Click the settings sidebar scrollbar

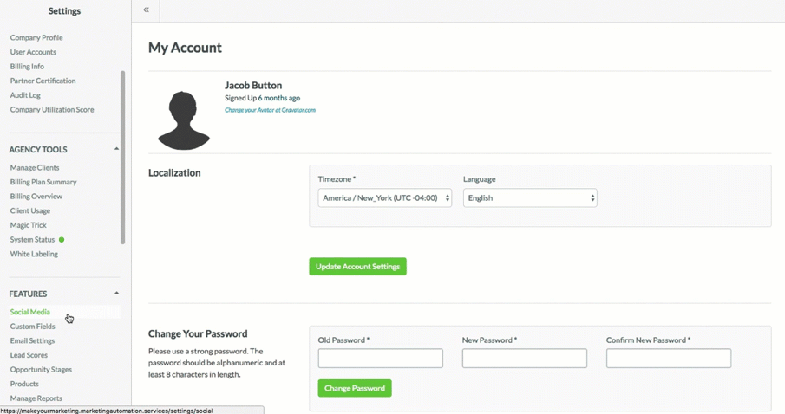[x=122, y=156]
